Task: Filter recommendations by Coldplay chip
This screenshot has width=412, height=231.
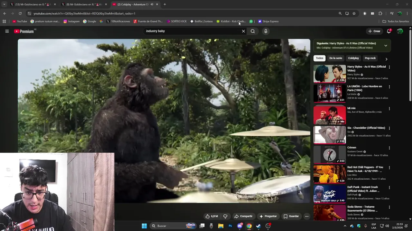Action: [x=353, y=58]
